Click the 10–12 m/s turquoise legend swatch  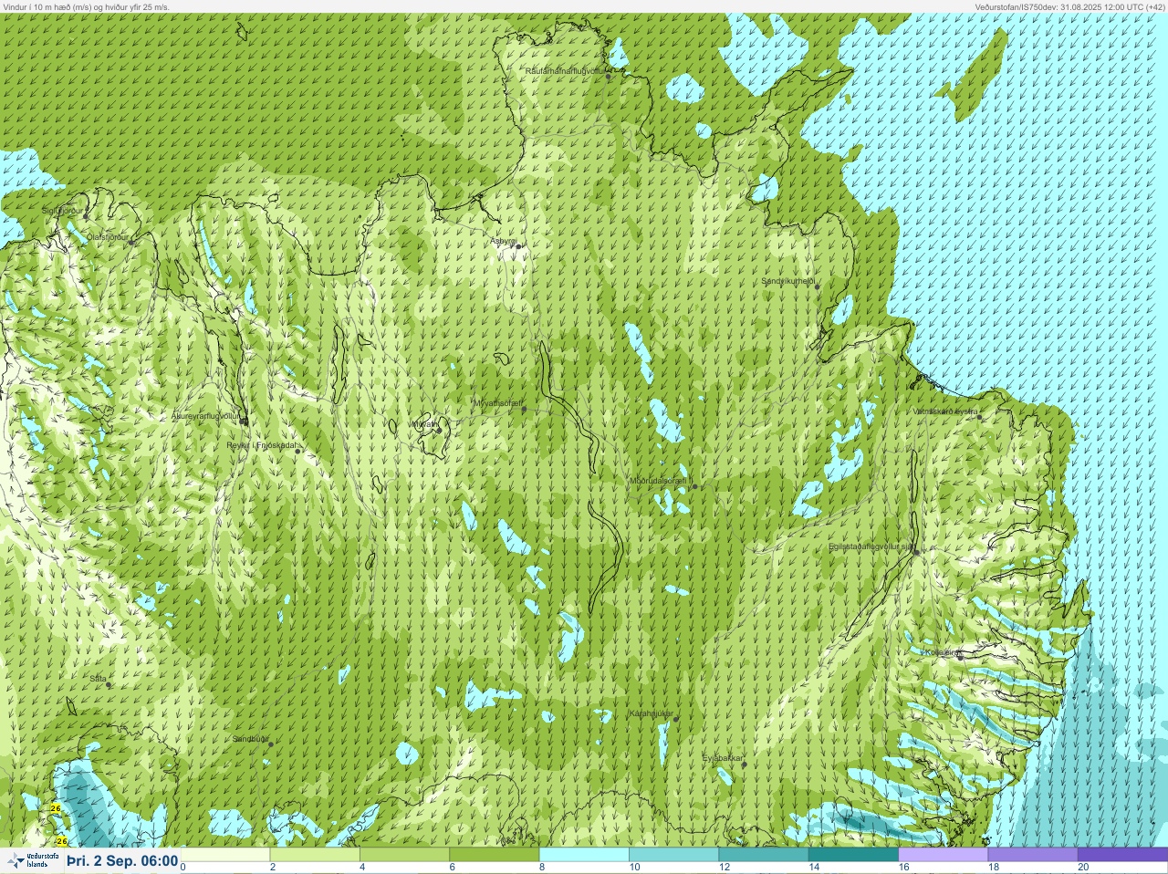coord(674,855)
